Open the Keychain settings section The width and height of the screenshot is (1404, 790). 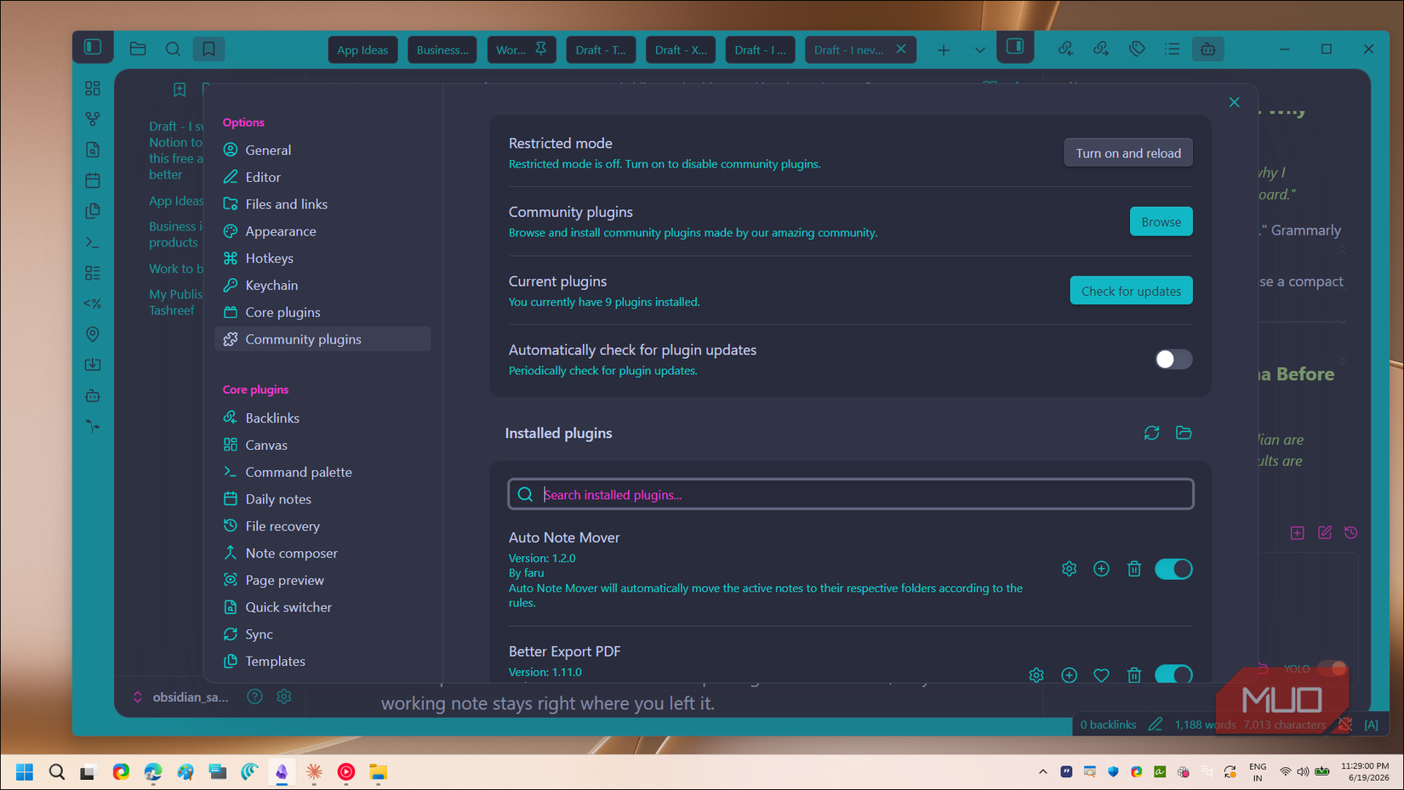[322, 286]
